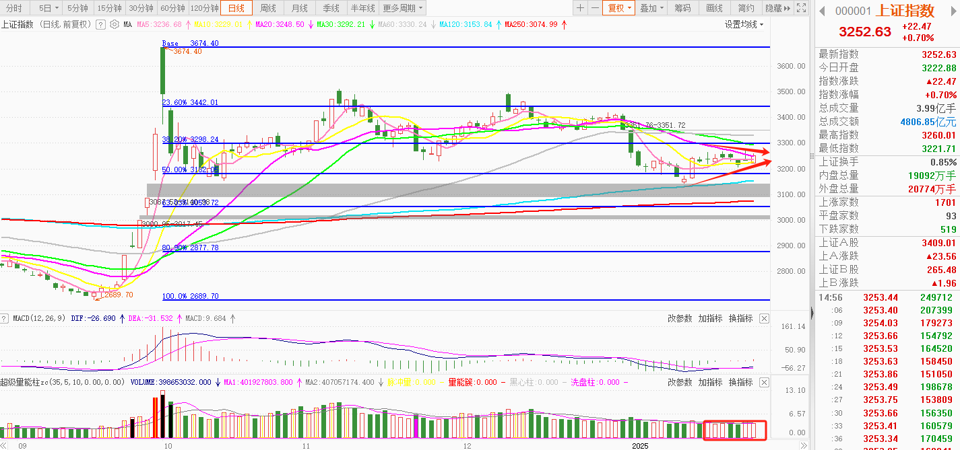Switch to 分时 intraday chart
This screenshot has height=450, width=960.
[x=13, y=8]
